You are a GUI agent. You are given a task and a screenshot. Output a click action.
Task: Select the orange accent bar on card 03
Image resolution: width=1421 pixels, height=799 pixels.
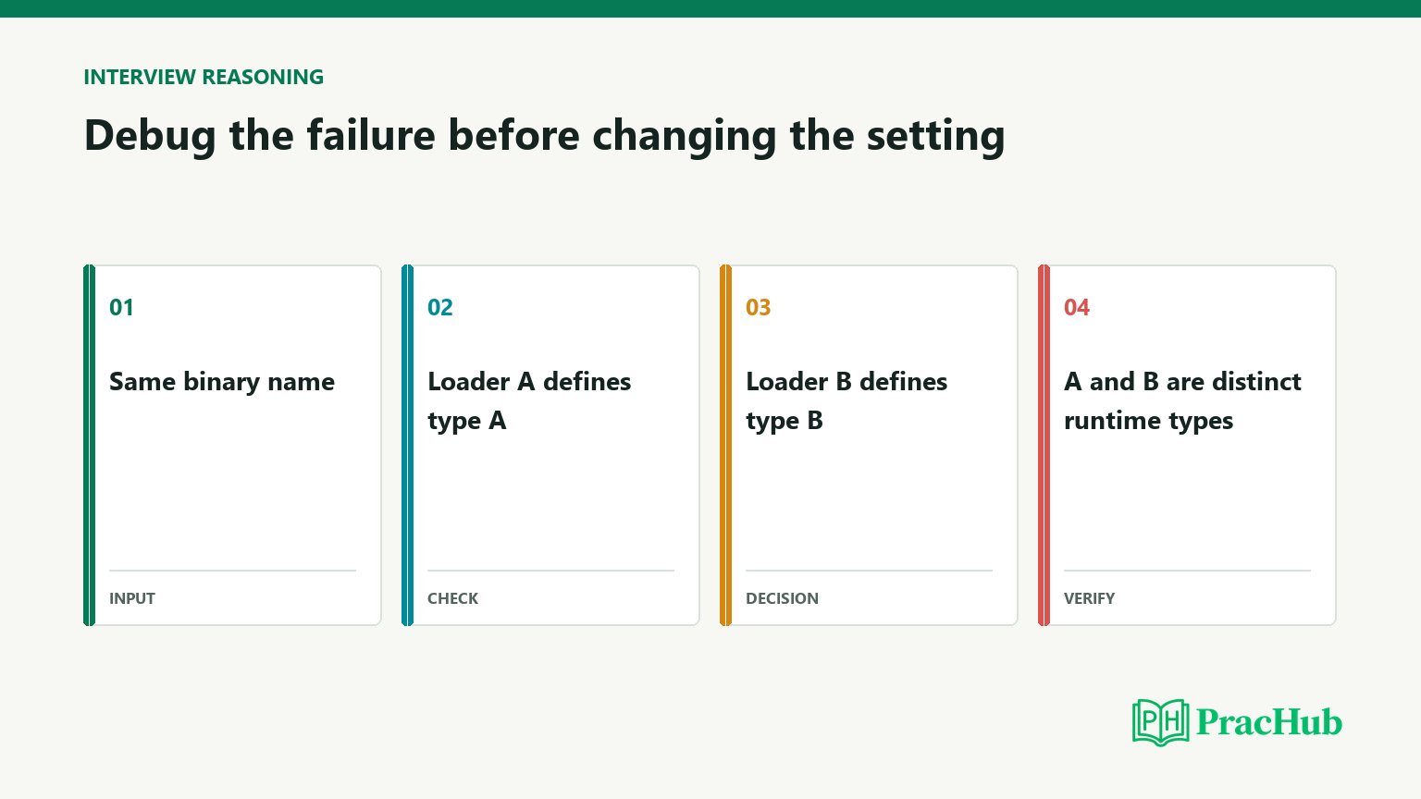point(725,445)
